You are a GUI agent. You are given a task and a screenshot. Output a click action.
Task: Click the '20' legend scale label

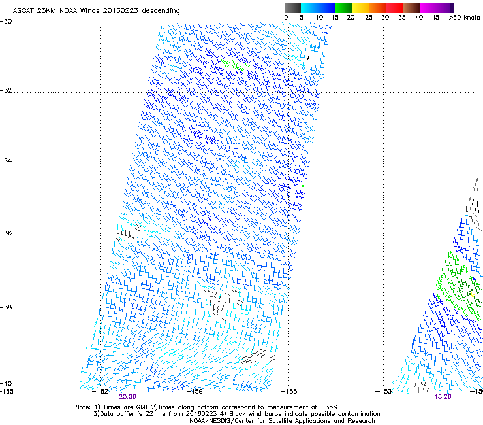tap(351, 17)
